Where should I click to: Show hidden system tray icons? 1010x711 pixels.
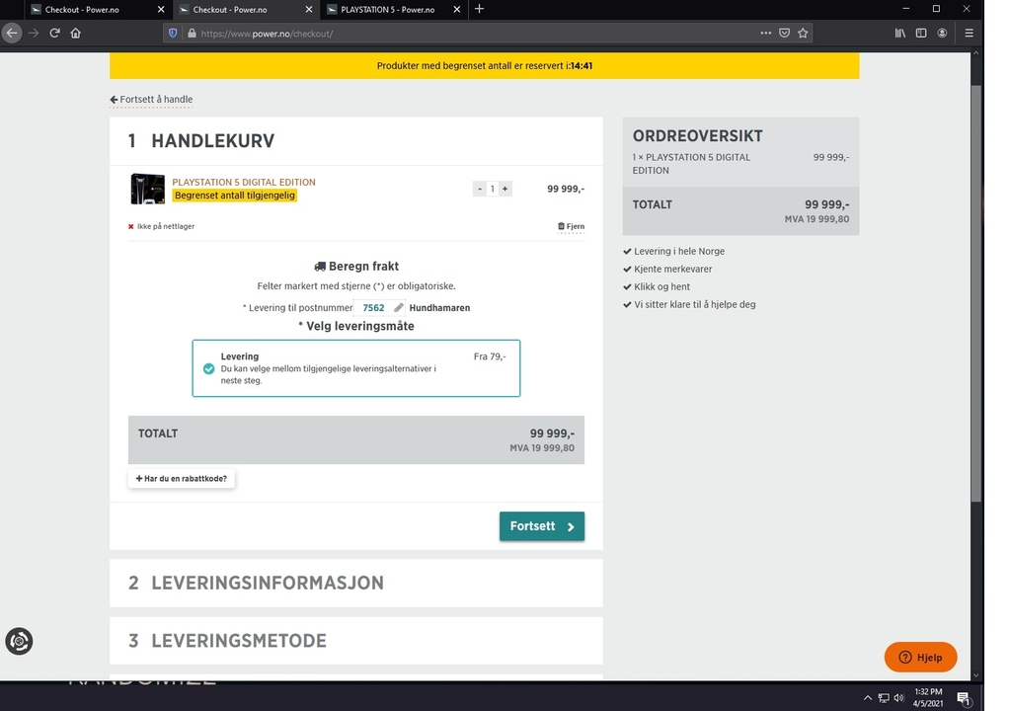(868, 697)
